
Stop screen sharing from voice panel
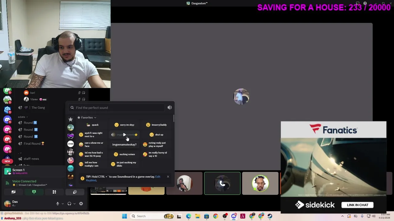pyautogui.click(x=34, y=192)
